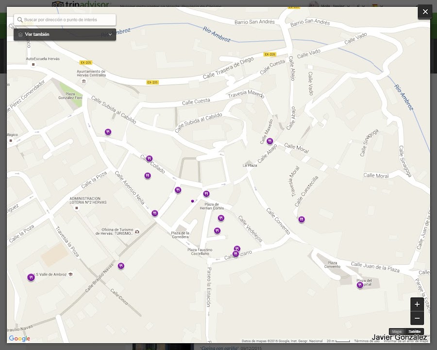Select restaurant marker on Calle Collado label
Image resolution: width=437 pixels, height=350 pixels.
pyautogui.click(x=149, y=158)
